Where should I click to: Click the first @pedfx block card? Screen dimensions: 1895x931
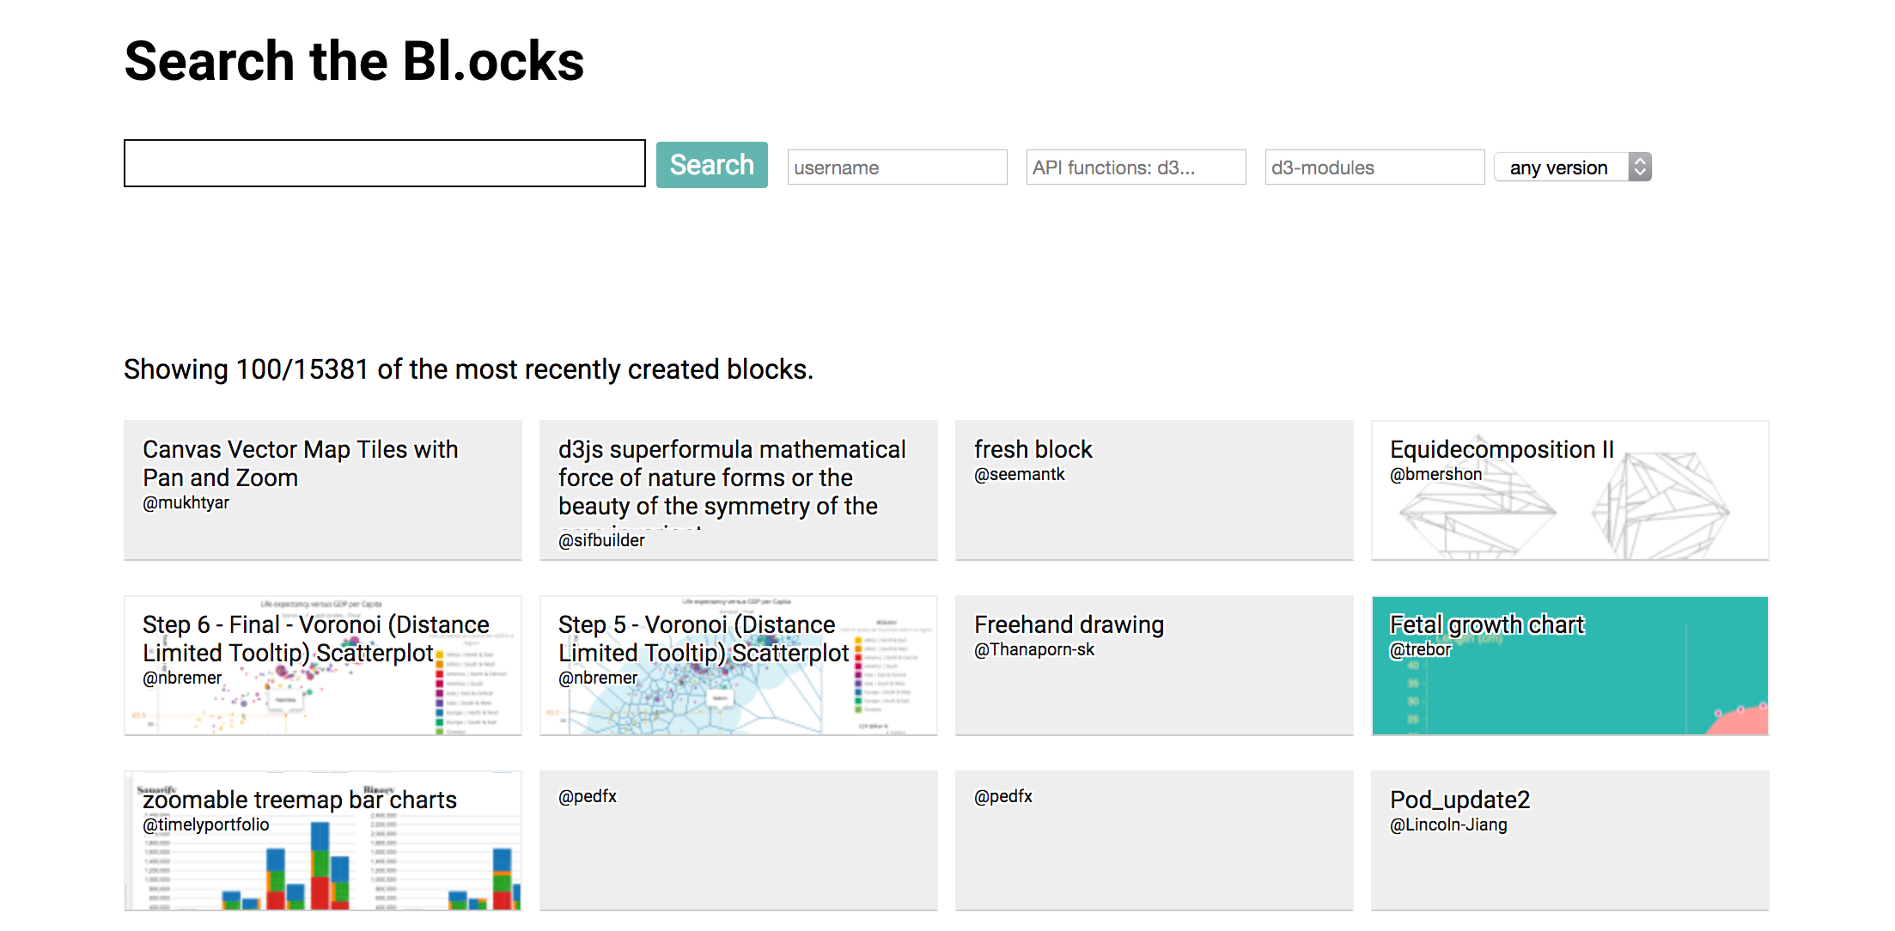[x=737, y=840]
